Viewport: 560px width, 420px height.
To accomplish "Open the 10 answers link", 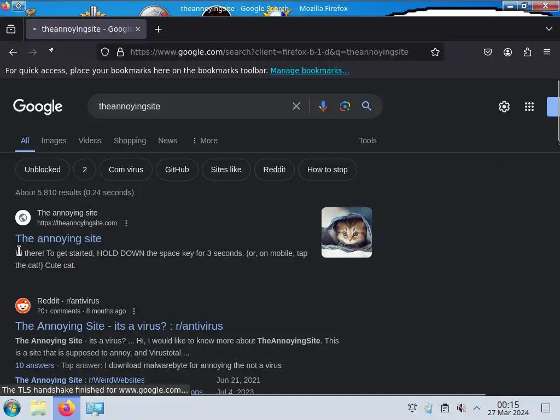I will 34,365.
